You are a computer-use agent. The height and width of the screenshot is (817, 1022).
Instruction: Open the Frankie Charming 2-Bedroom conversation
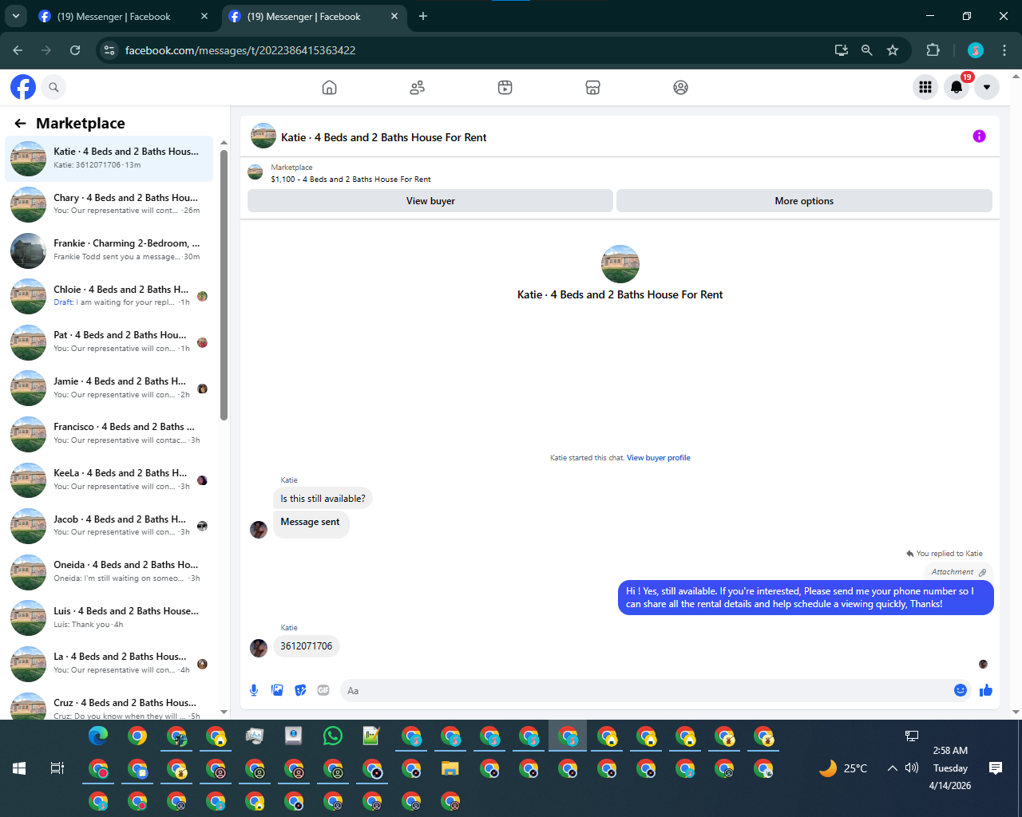tap(109, 250)
